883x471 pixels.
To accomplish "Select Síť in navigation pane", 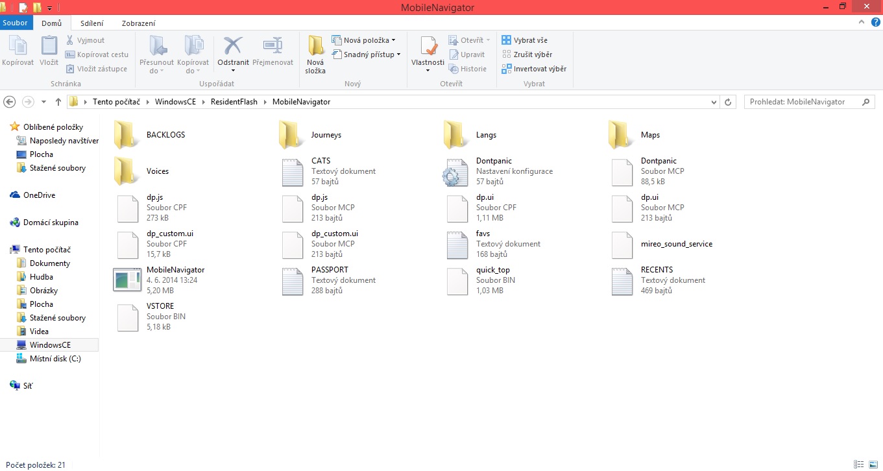I will [x=21, y=385].
